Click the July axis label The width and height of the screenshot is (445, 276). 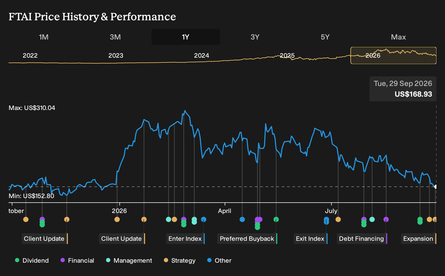click(x=331, y=211)
